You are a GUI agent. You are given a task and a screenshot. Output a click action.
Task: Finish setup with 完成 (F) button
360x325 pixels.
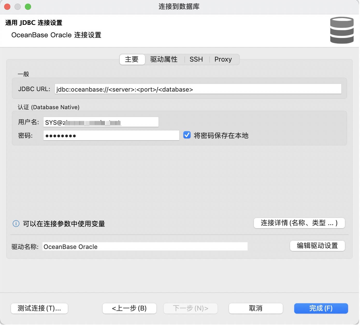pyautogui.click(x=321, y=308)
